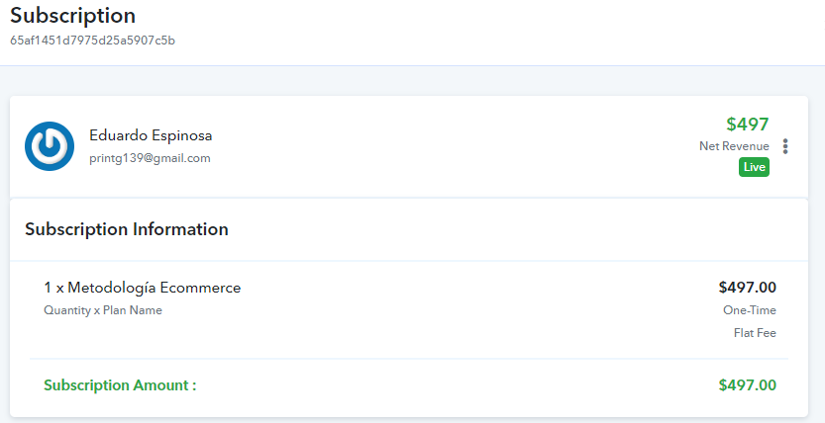This screenshot has width=825, height=423.
Task: Click the plan line item row
Action: tap(409, 309)
